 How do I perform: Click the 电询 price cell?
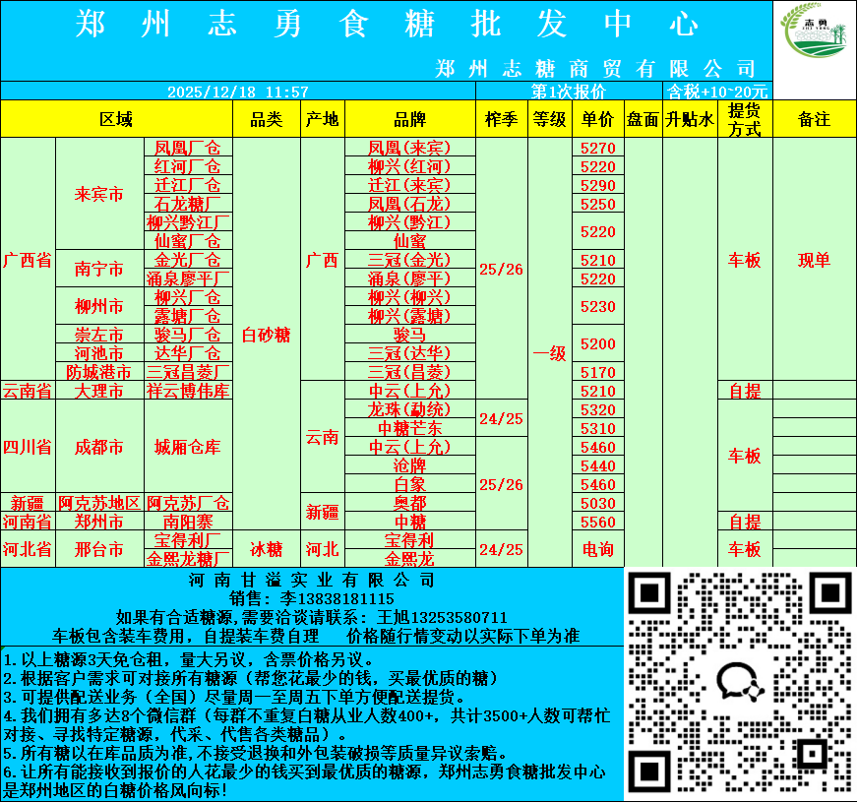coord(598,549)
